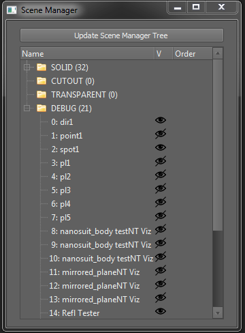Select the row '2: spot1'

[x=116, y=149]
